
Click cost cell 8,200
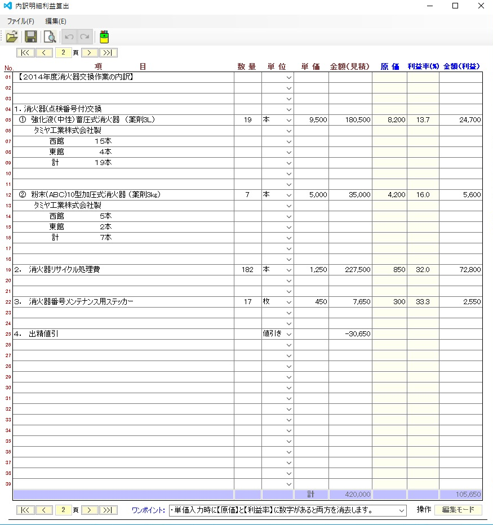click(x=389, y=120)
